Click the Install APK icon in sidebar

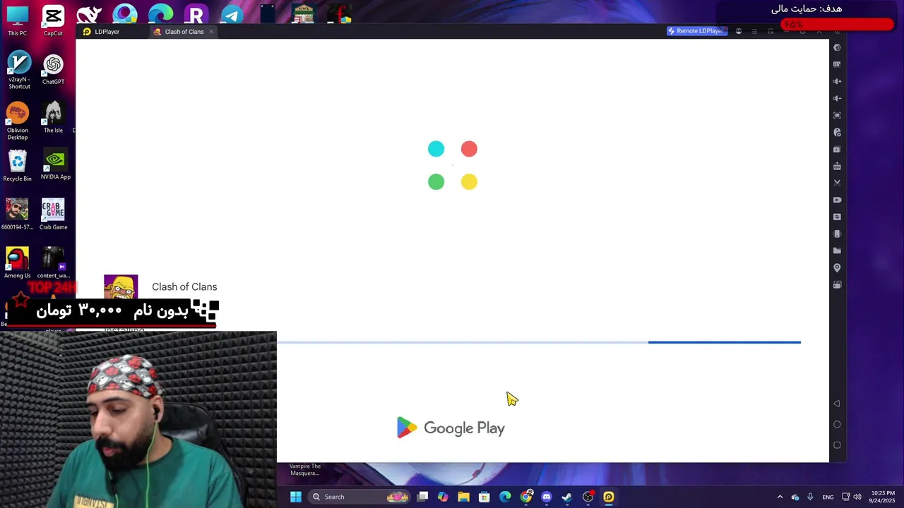[837, 166]
